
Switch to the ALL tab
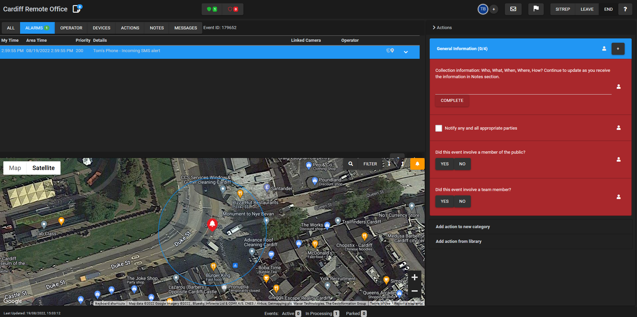click(11, 28)
